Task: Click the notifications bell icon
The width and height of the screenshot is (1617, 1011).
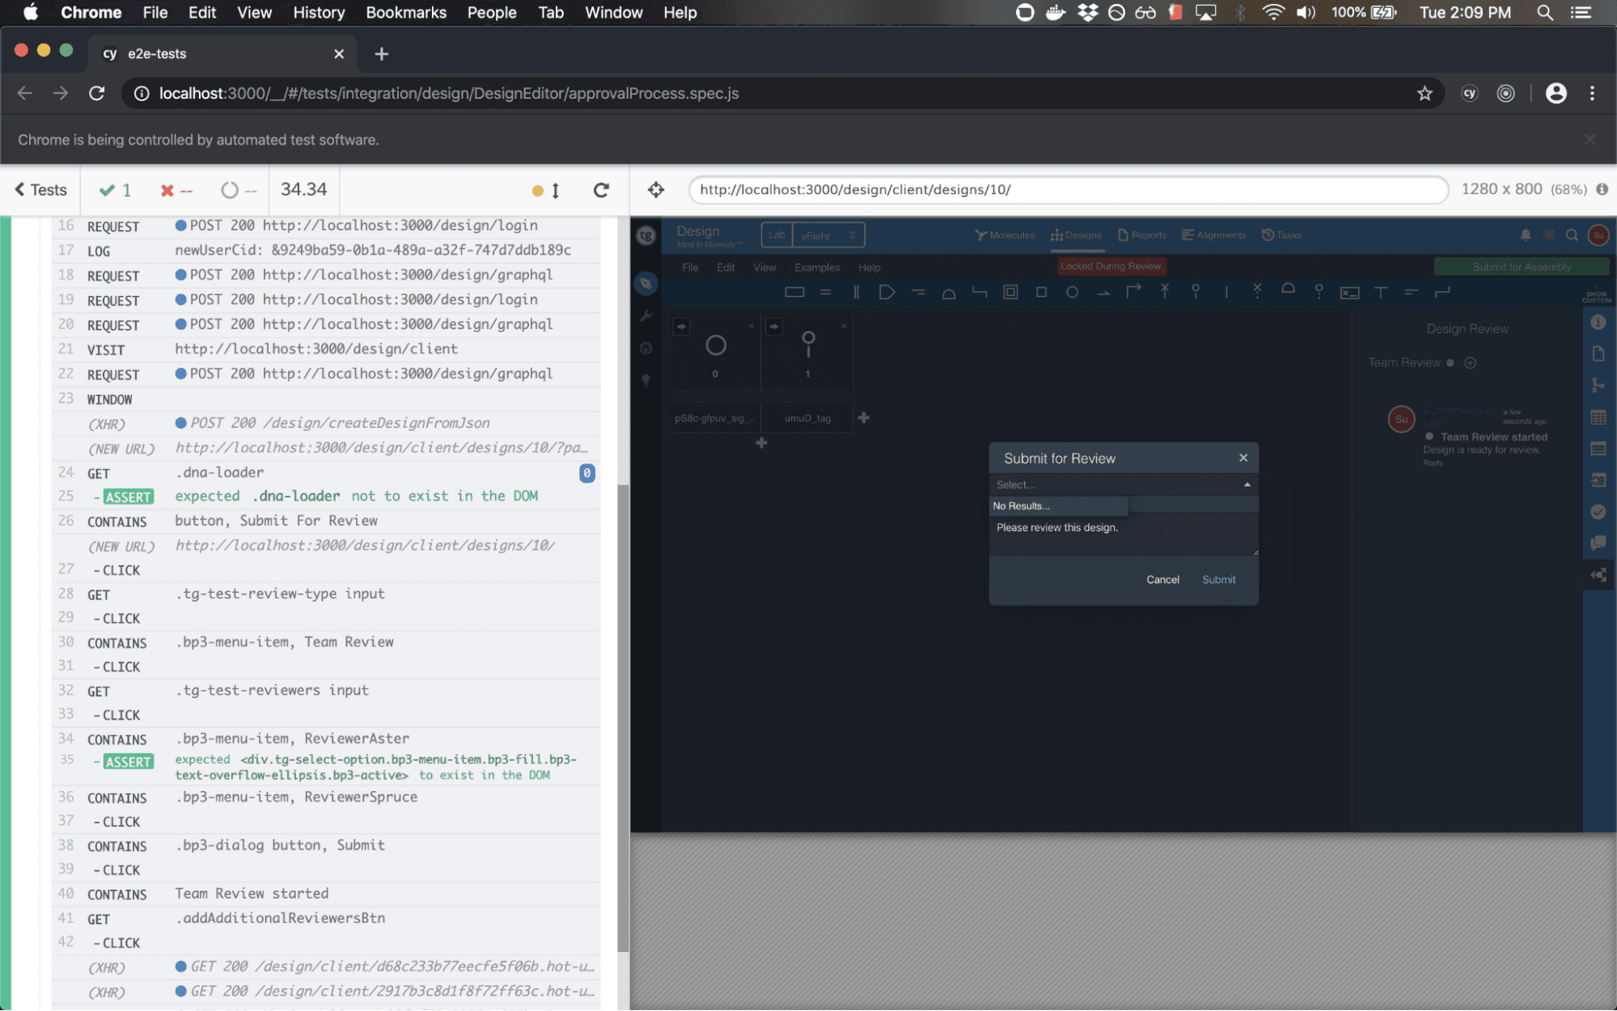Action: click(x=1525, y=235)
